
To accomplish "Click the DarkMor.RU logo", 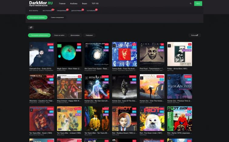I will point(41,4).
